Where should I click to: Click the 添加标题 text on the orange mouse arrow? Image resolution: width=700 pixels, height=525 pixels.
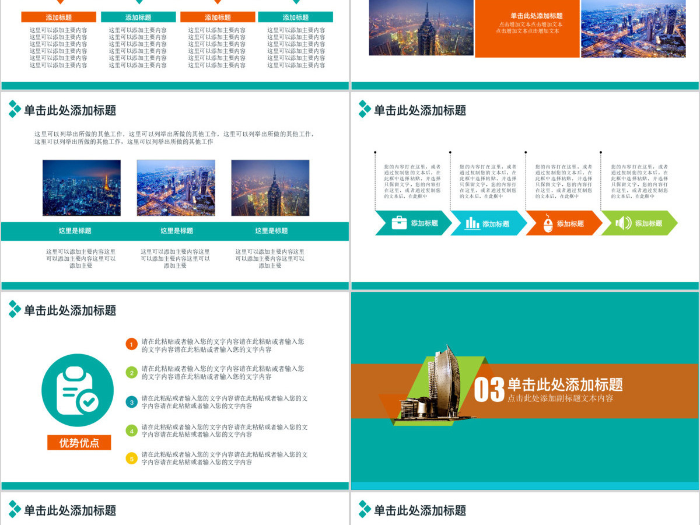click(x=570, y=224)
